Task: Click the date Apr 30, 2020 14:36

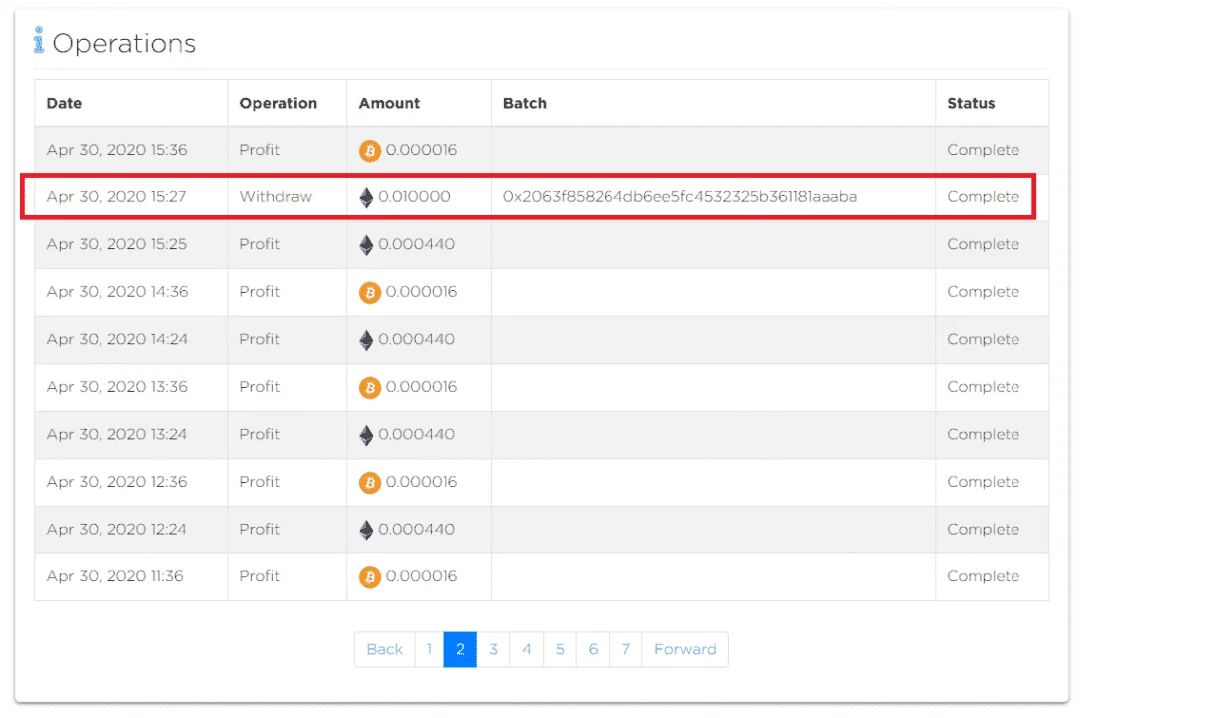Action: pyautogui.click(x=116, y=292)
